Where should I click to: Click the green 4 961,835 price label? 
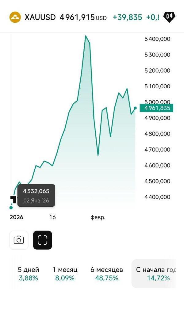tap(156, 108)
